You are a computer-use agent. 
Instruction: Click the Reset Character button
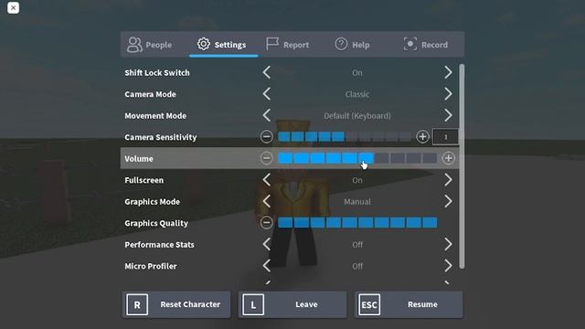[x=176, y=304]
